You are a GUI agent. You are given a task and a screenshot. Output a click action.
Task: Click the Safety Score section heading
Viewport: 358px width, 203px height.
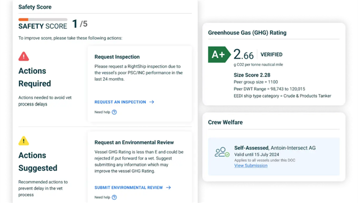click(35, 7)
